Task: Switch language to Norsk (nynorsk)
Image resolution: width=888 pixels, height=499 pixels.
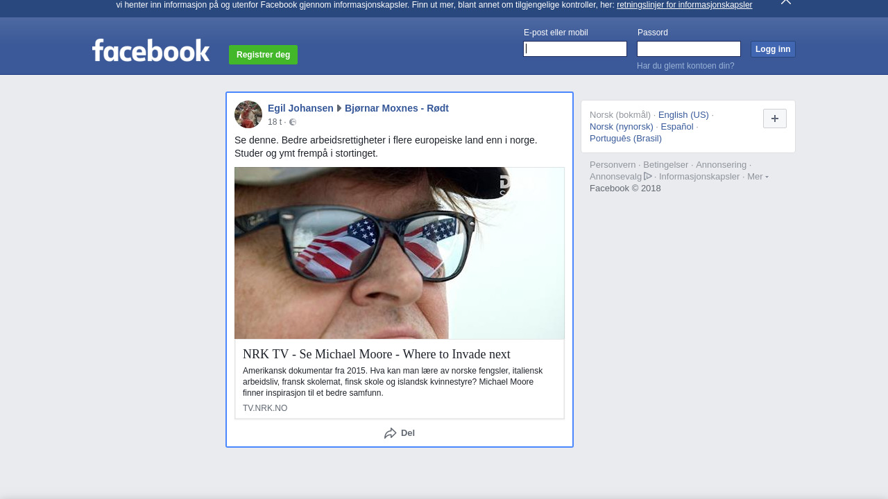Action: (622, 127)
